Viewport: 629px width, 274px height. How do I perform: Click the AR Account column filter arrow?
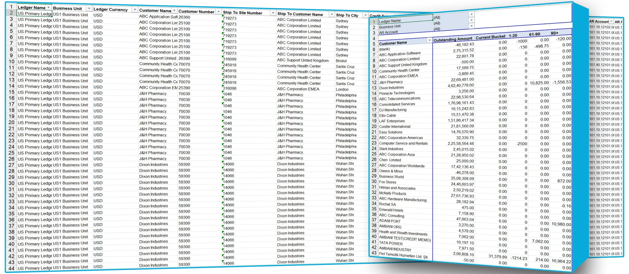[611, 22]
